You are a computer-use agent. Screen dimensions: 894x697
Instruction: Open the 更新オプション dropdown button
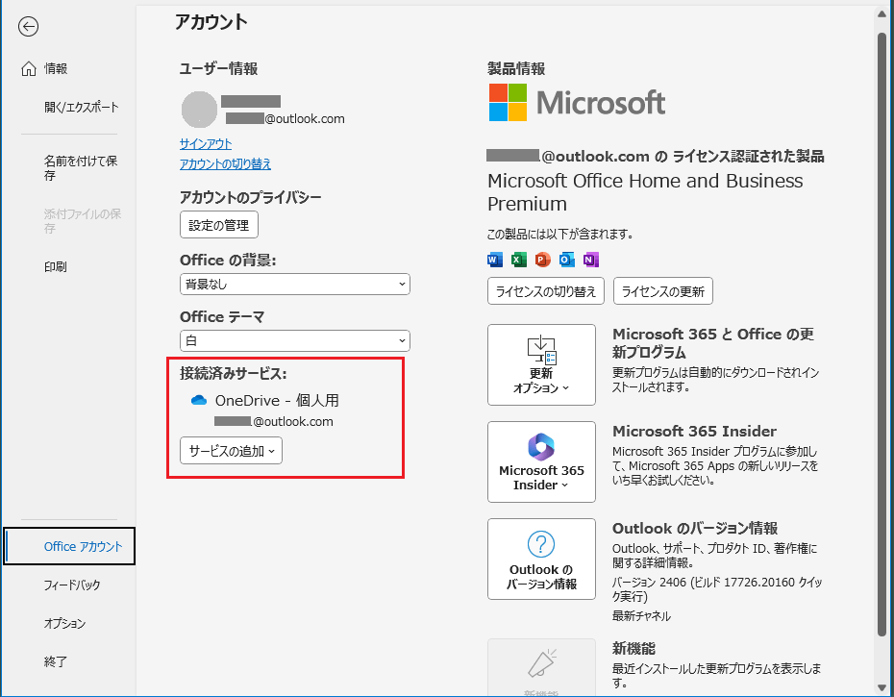541,365
